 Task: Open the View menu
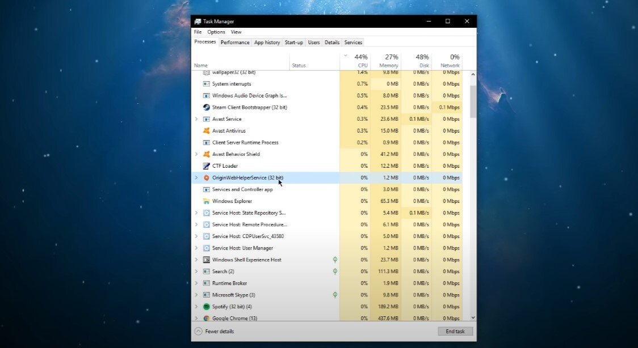[236, 32]
